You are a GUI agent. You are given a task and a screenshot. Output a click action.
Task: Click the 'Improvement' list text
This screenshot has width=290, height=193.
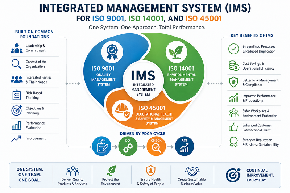[x=36, y=138]
